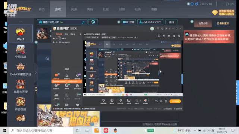Add a camera source (摄像头)
The image size is (239, 134).
[x=112, y=101]
